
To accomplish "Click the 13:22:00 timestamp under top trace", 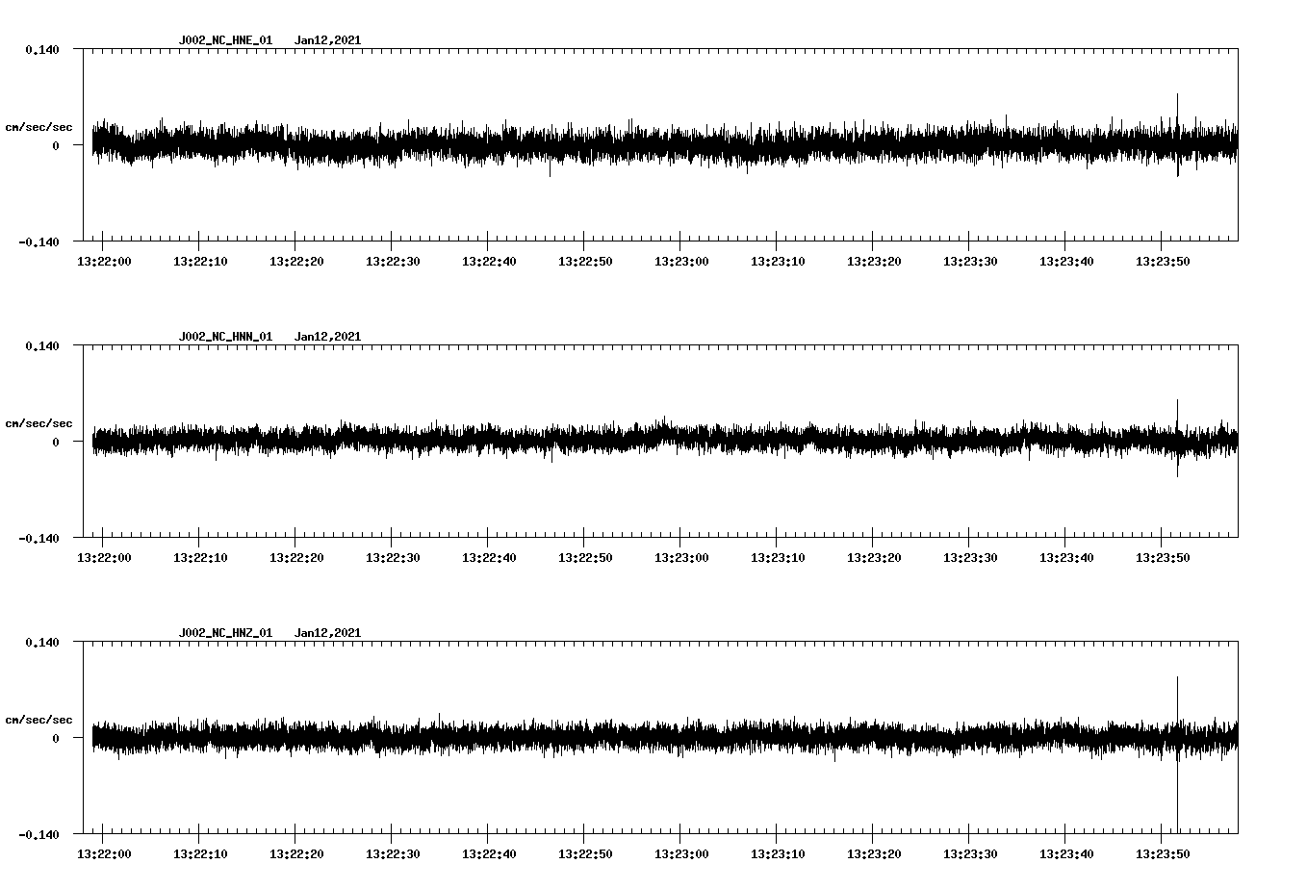I will coord(106,259).
